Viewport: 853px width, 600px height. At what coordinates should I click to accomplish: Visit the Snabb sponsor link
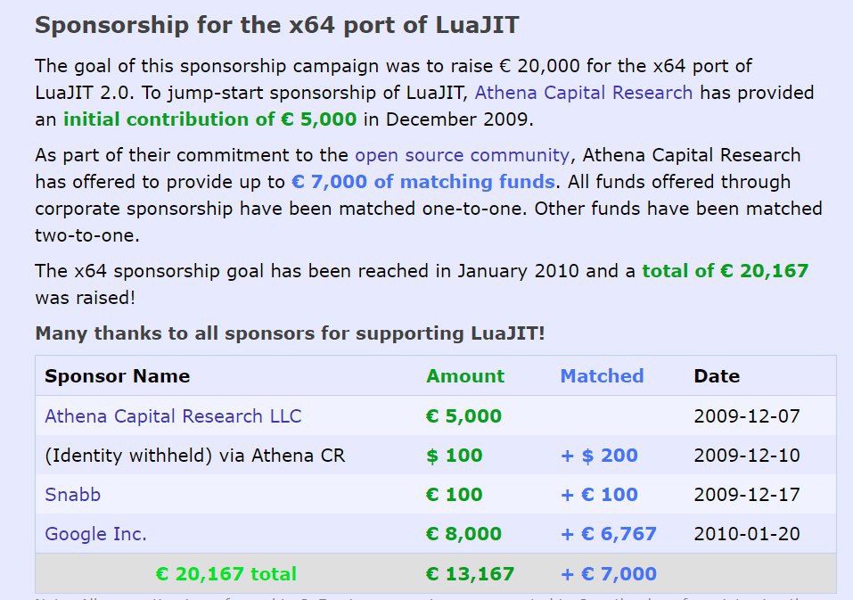point(72,495)
